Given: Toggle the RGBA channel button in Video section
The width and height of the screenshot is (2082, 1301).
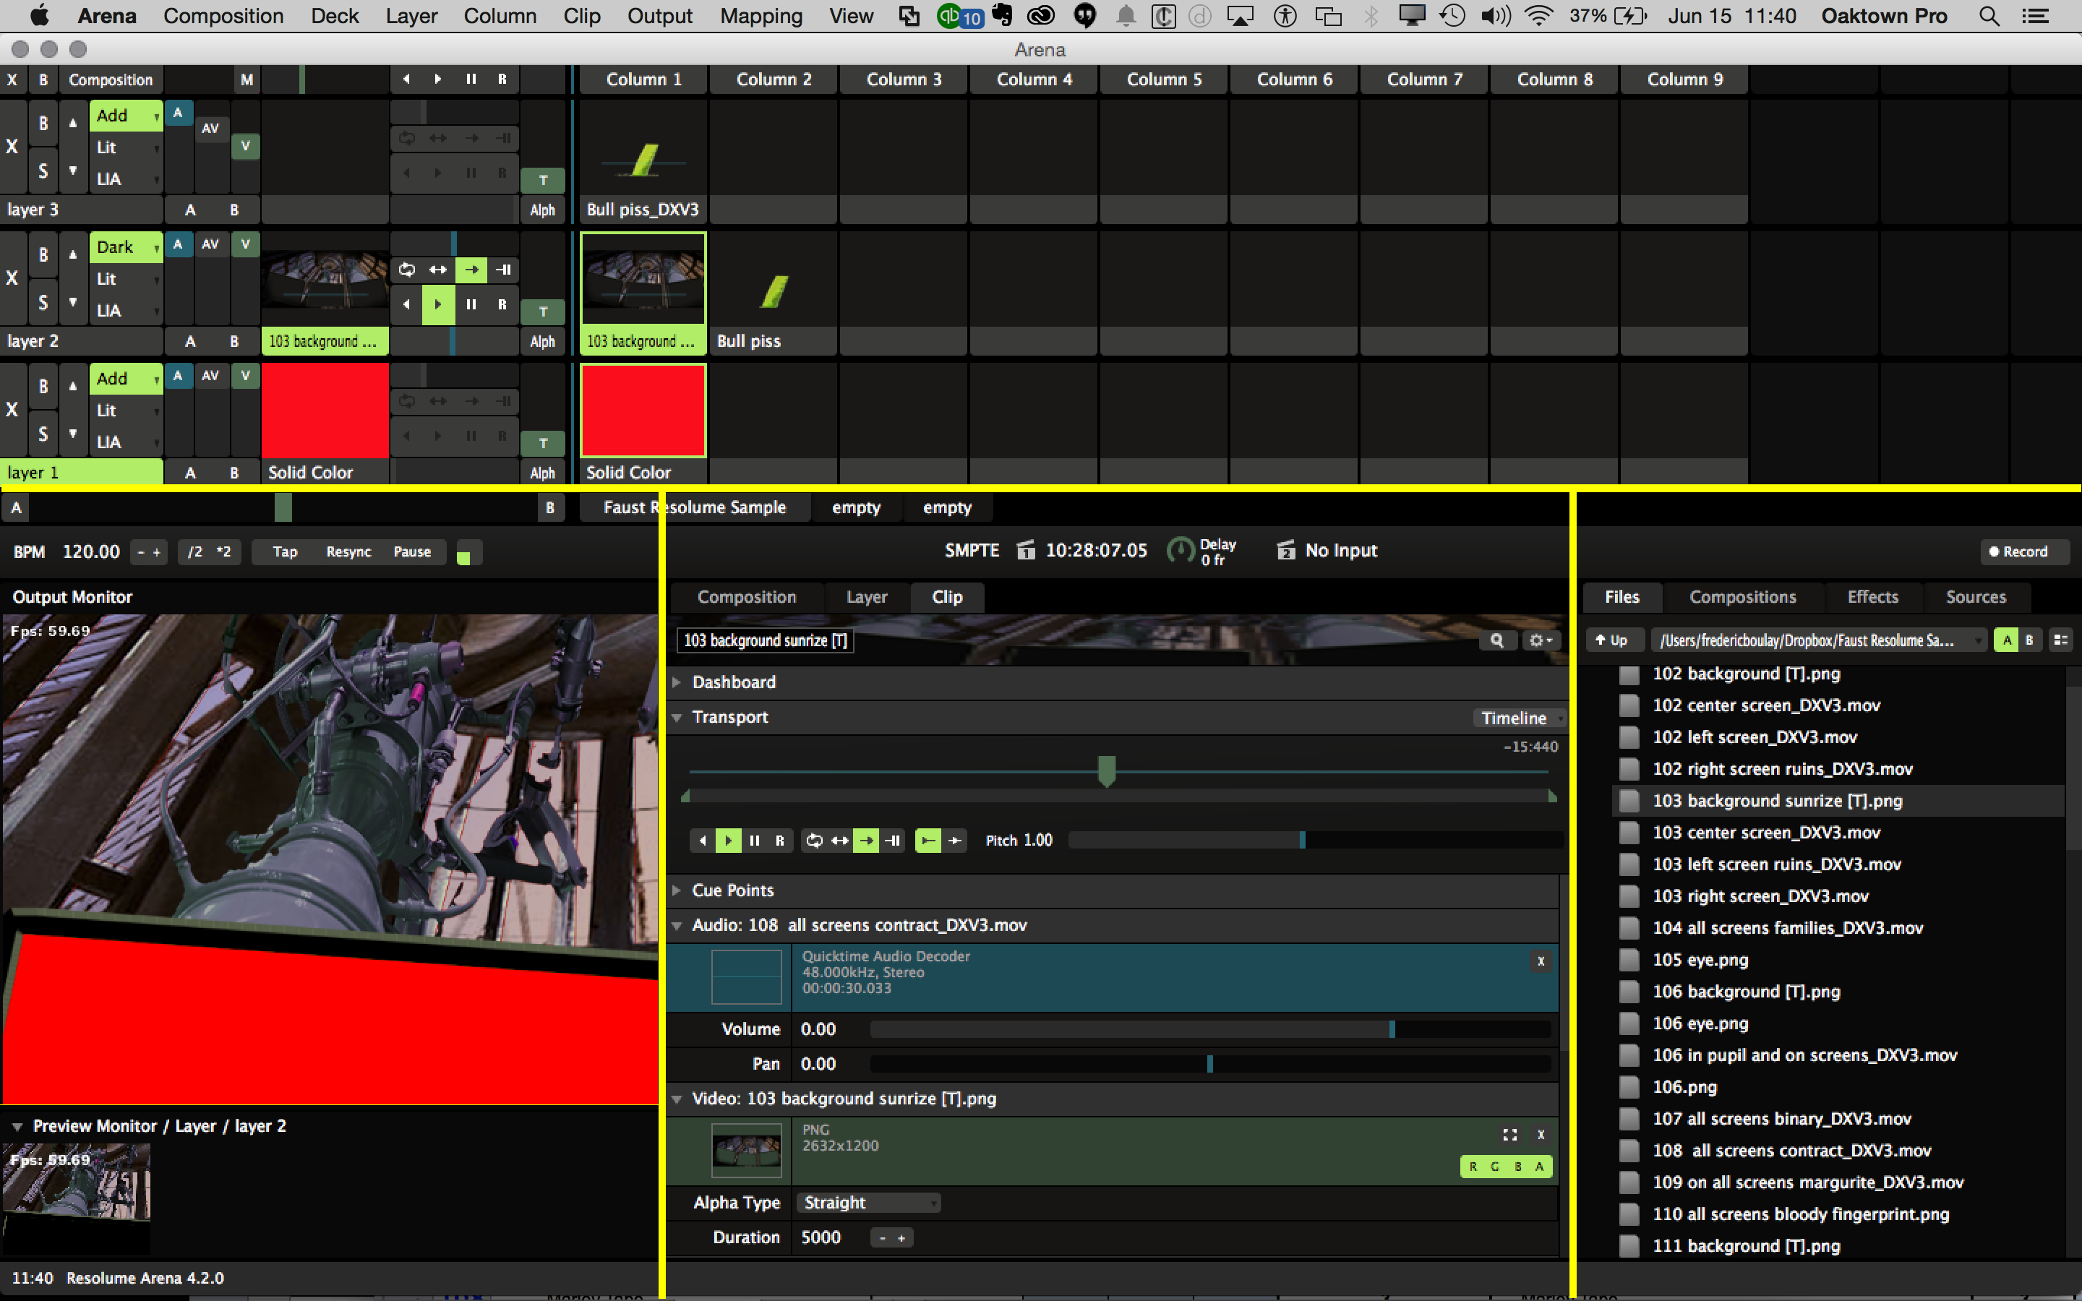Looking at the screenshot, I should pos(1506,1167).
